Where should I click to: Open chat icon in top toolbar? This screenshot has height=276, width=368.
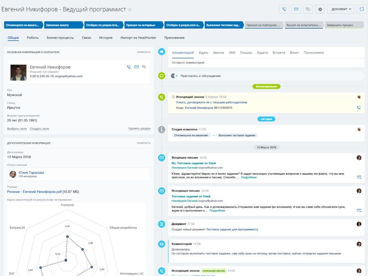click(308, 9)
